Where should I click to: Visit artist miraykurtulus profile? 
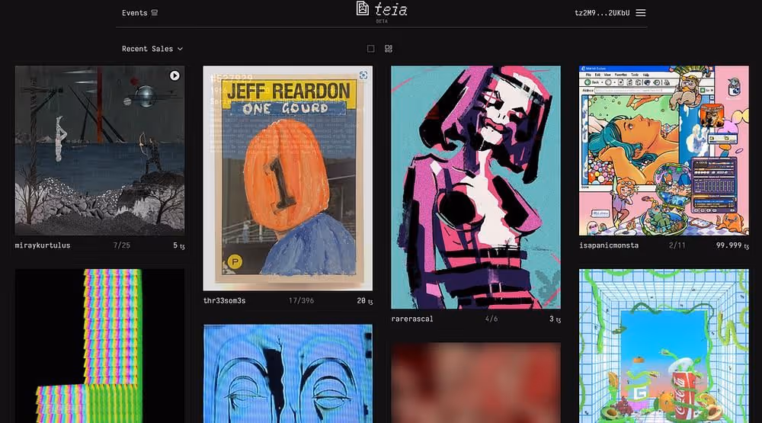(x=42, y=245)
